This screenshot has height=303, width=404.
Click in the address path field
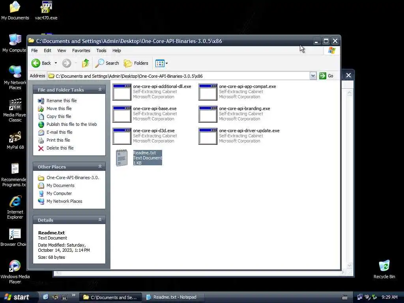179,76
